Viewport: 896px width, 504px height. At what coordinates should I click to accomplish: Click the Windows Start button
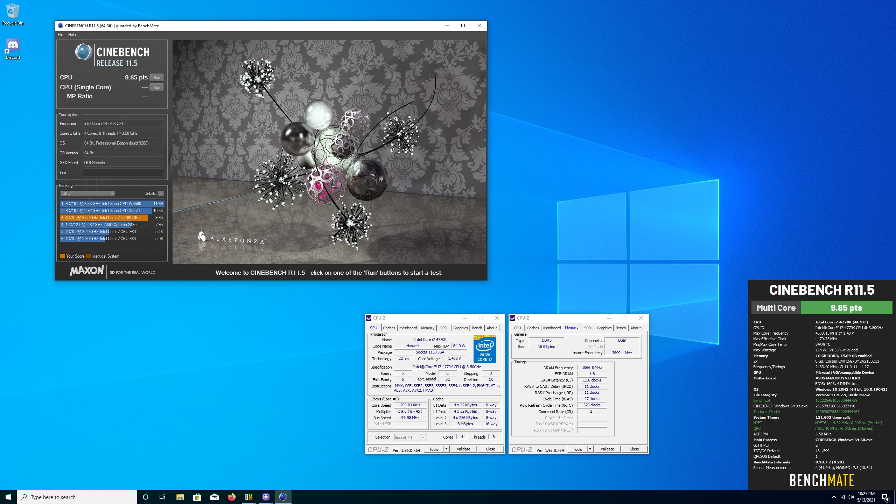click(x=8, y=497)
